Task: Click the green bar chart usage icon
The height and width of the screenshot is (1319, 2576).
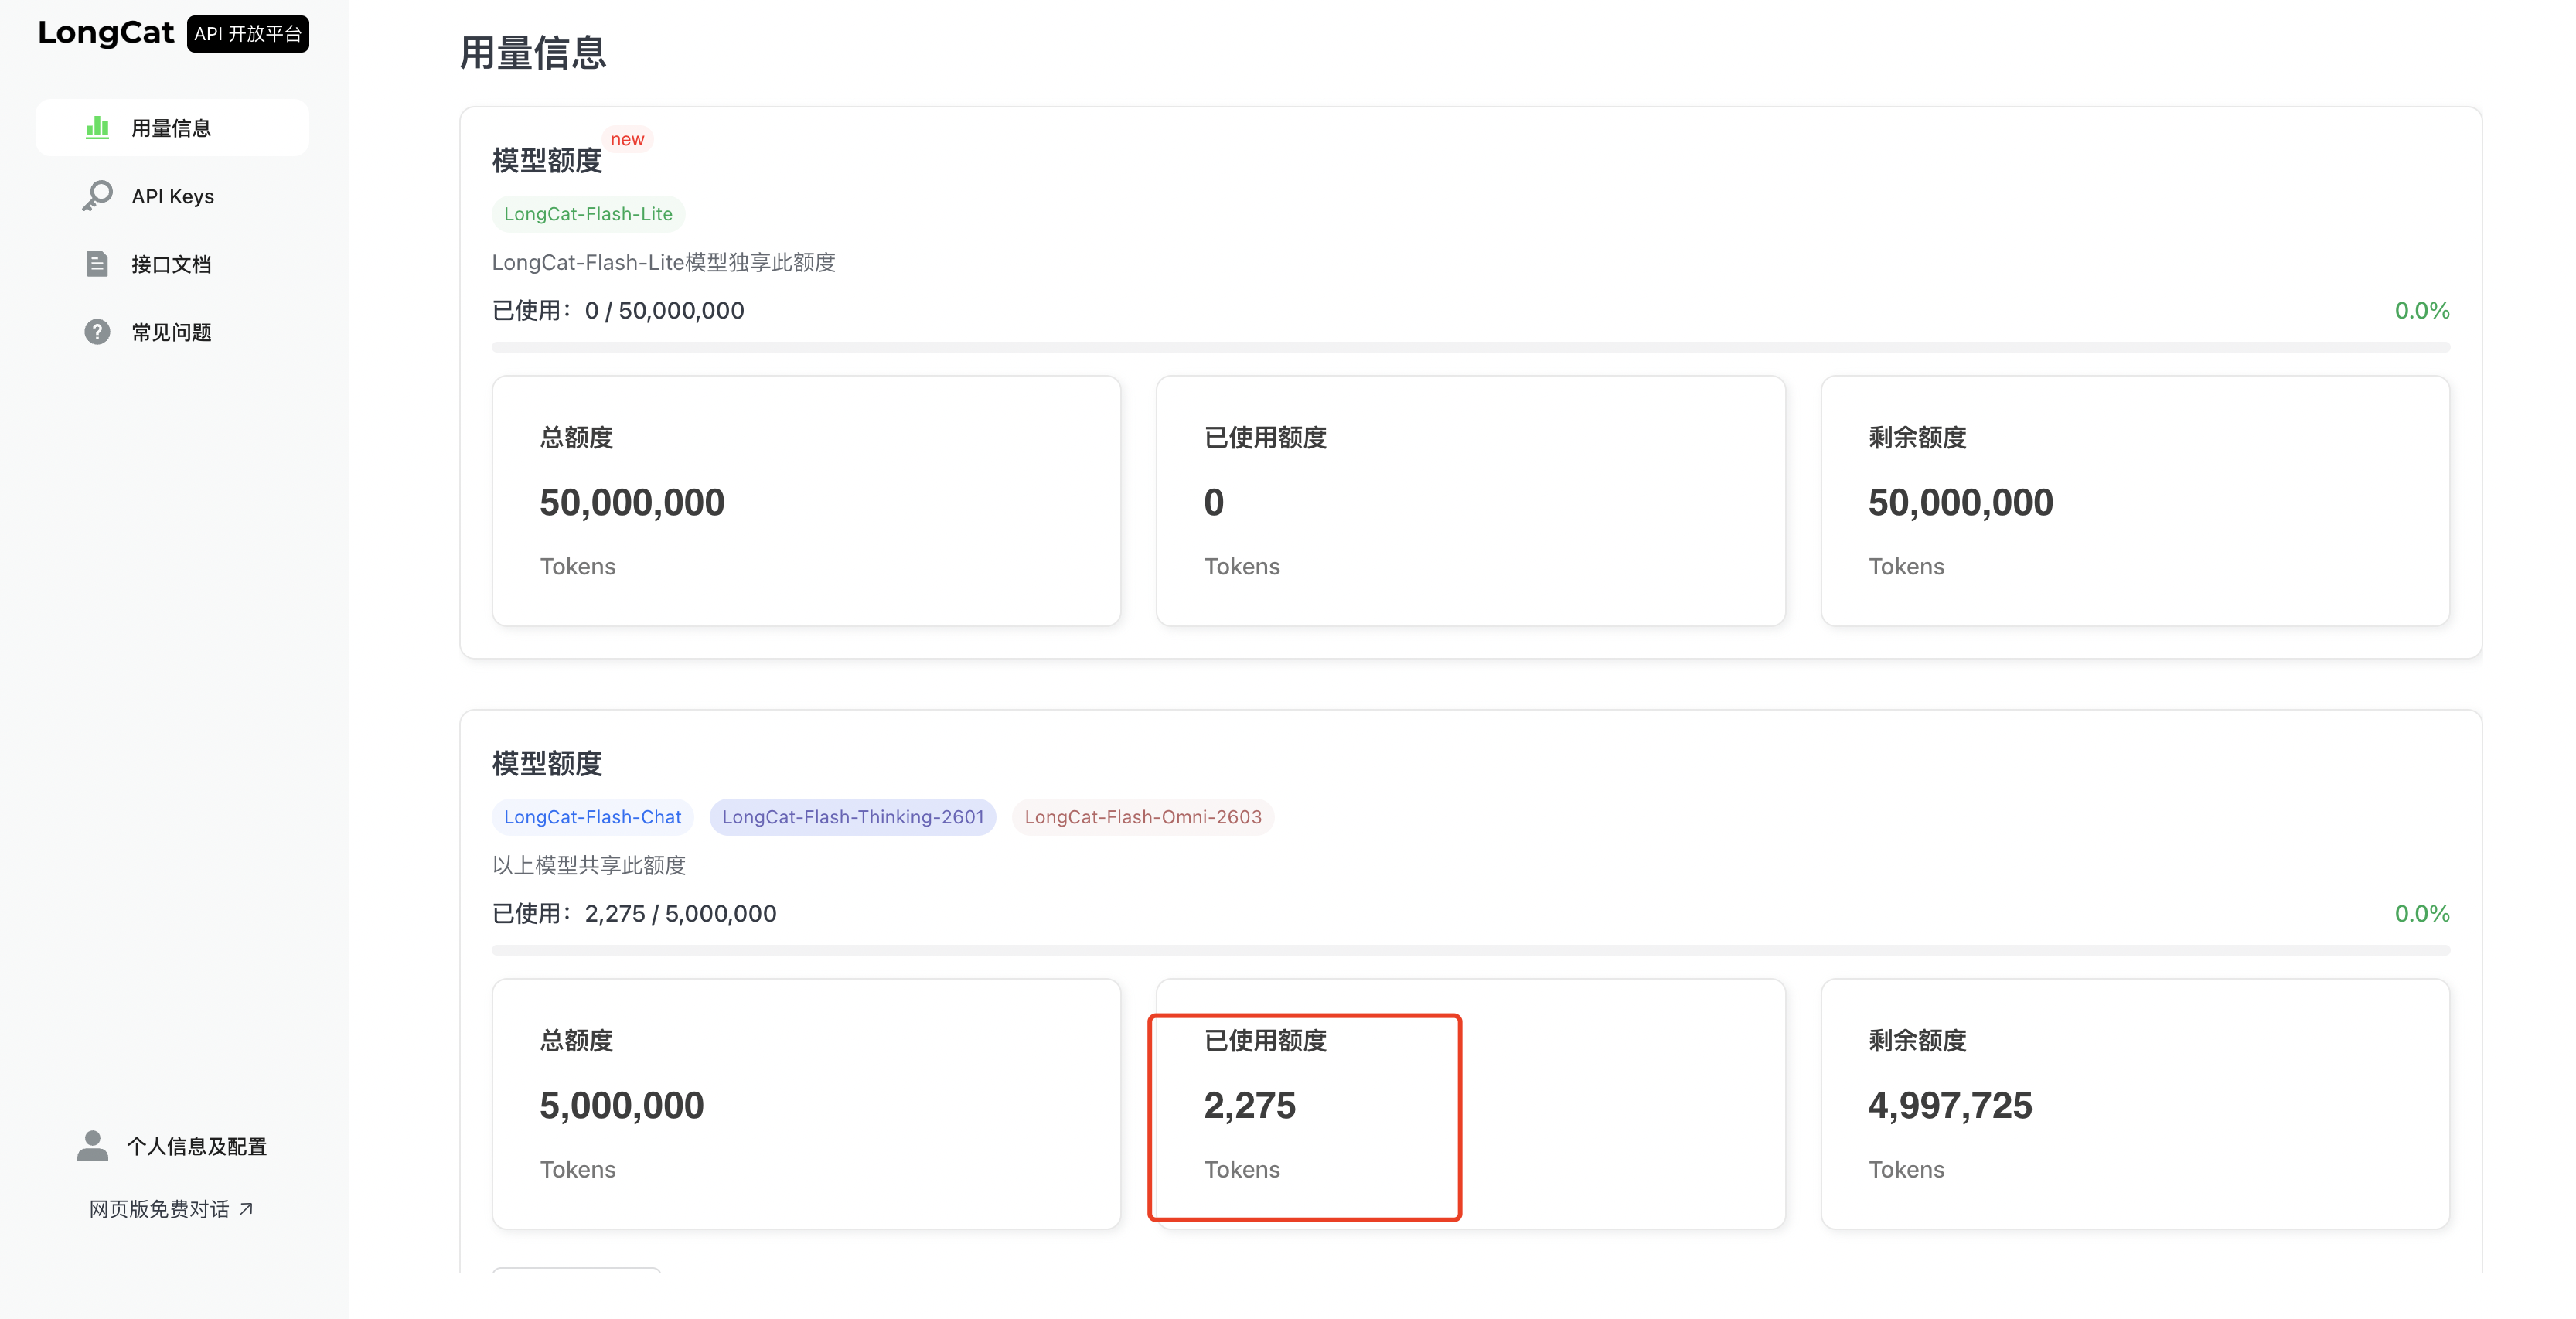Action: (x=97, y=127)
